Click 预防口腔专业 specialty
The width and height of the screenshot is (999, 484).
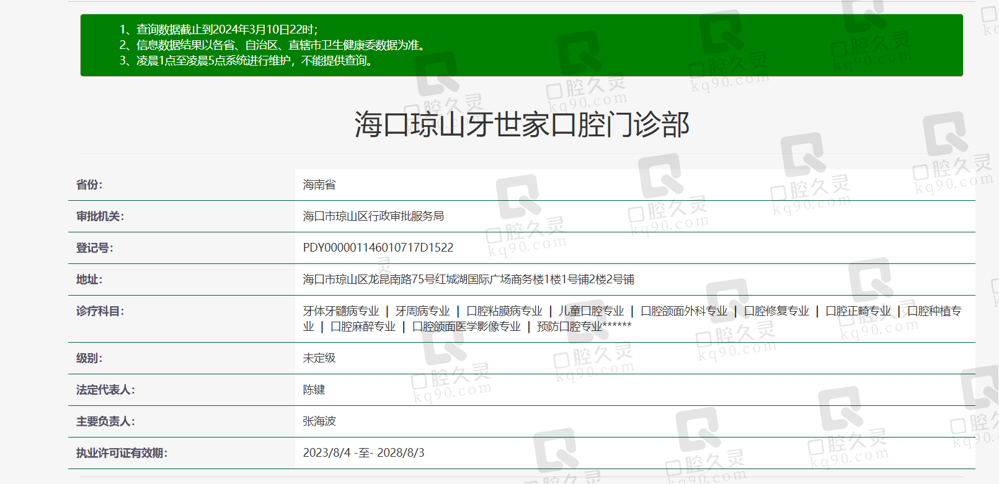[569, 327]
